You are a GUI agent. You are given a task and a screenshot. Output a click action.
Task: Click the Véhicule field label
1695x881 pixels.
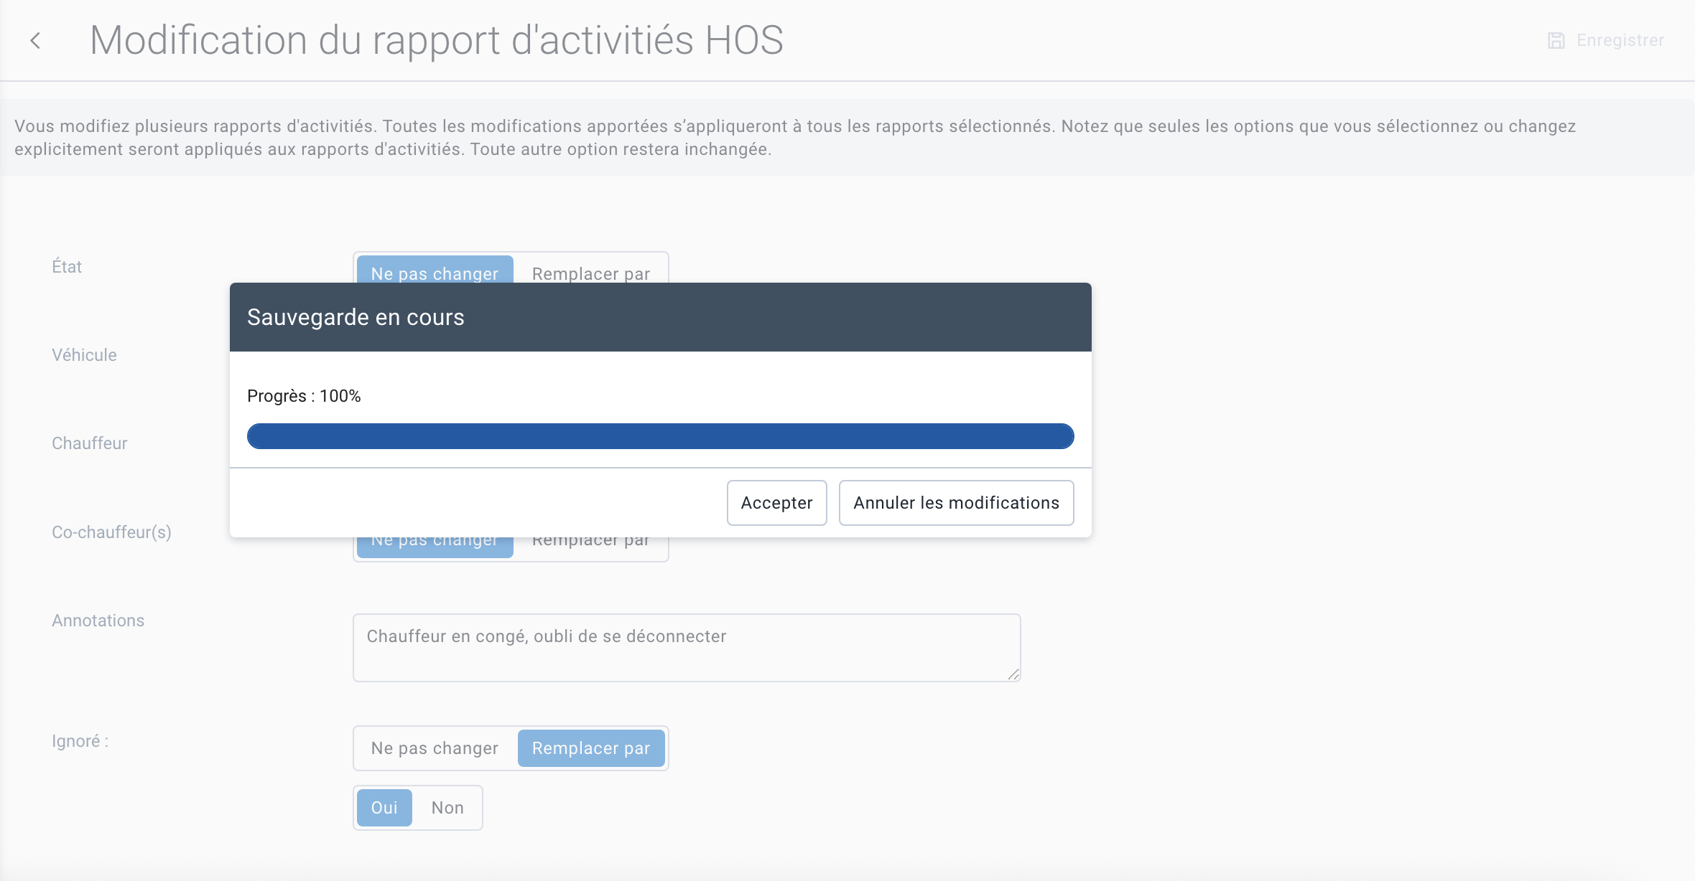click(84, 355)
